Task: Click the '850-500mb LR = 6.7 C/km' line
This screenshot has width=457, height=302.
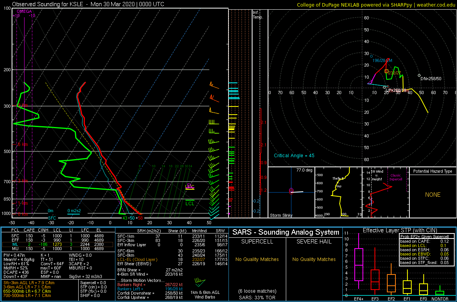Action: point(27,291)
